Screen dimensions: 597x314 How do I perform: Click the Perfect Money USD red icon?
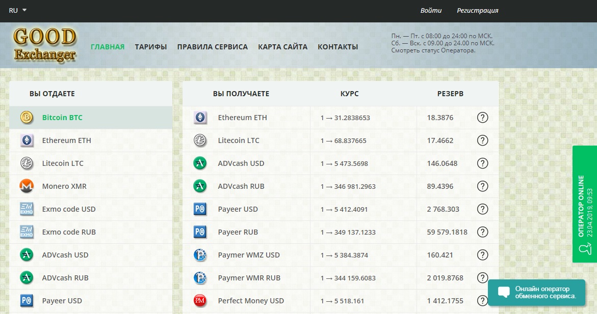tap(200, 301)
